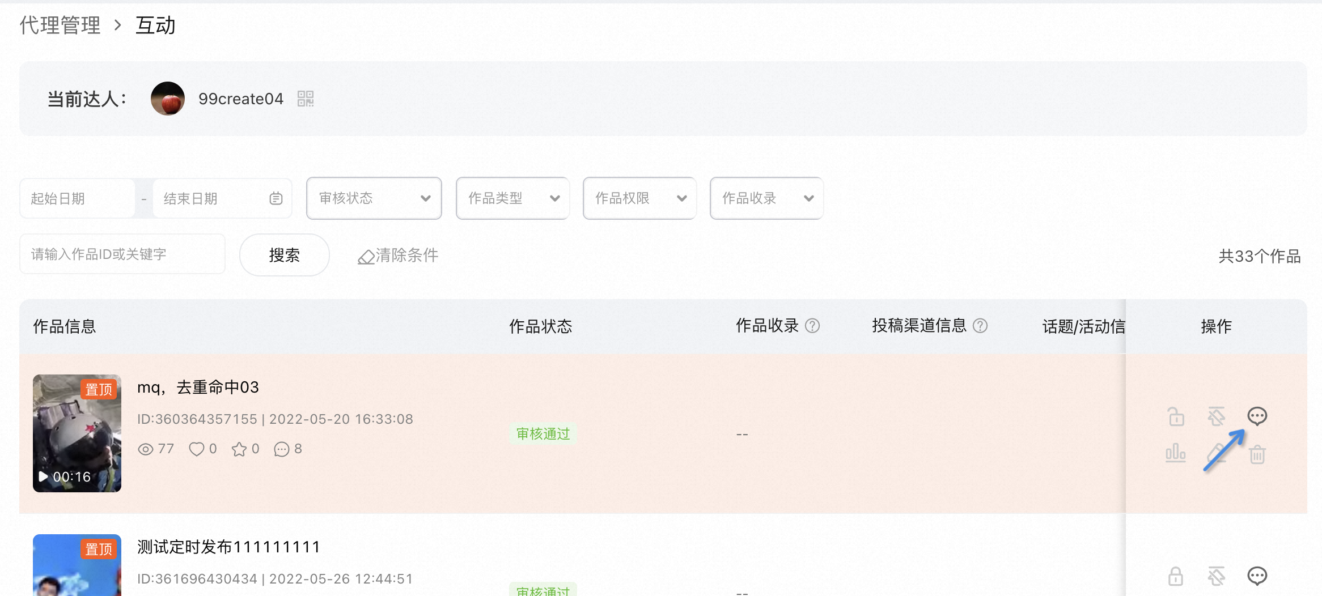Click the 99create04 apple avatar

coord(168,99)
